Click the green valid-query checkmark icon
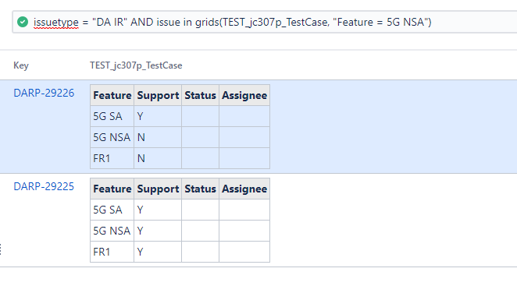 point(23,22)
